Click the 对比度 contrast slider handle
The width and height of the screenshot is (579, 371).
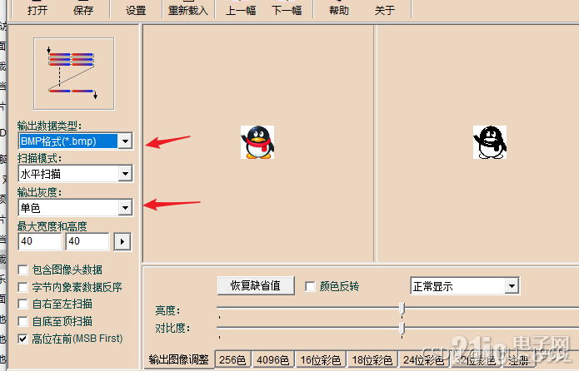pyautogui.click(x=402, y=329)
